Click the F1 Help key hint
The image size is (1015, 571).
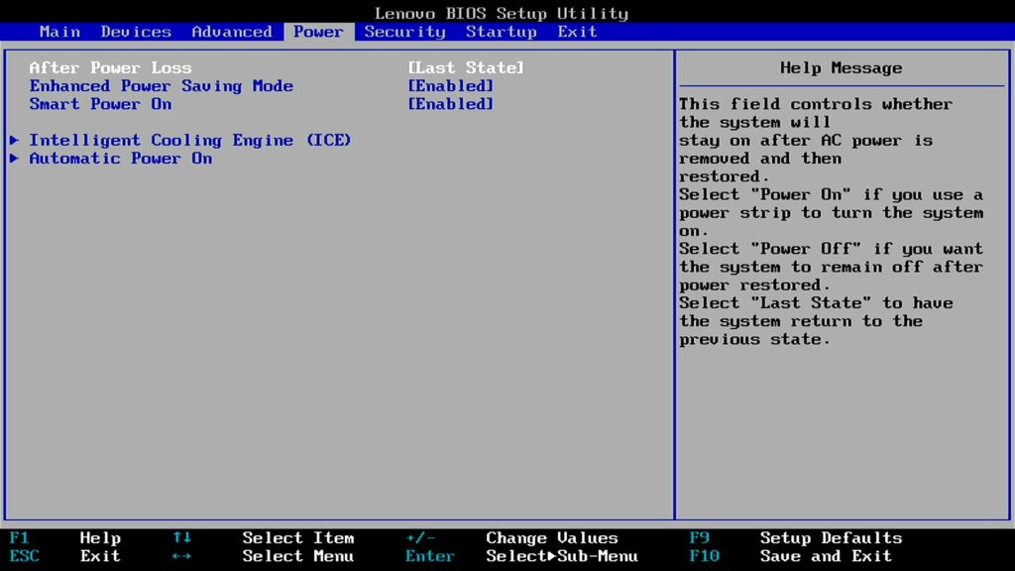65,538
